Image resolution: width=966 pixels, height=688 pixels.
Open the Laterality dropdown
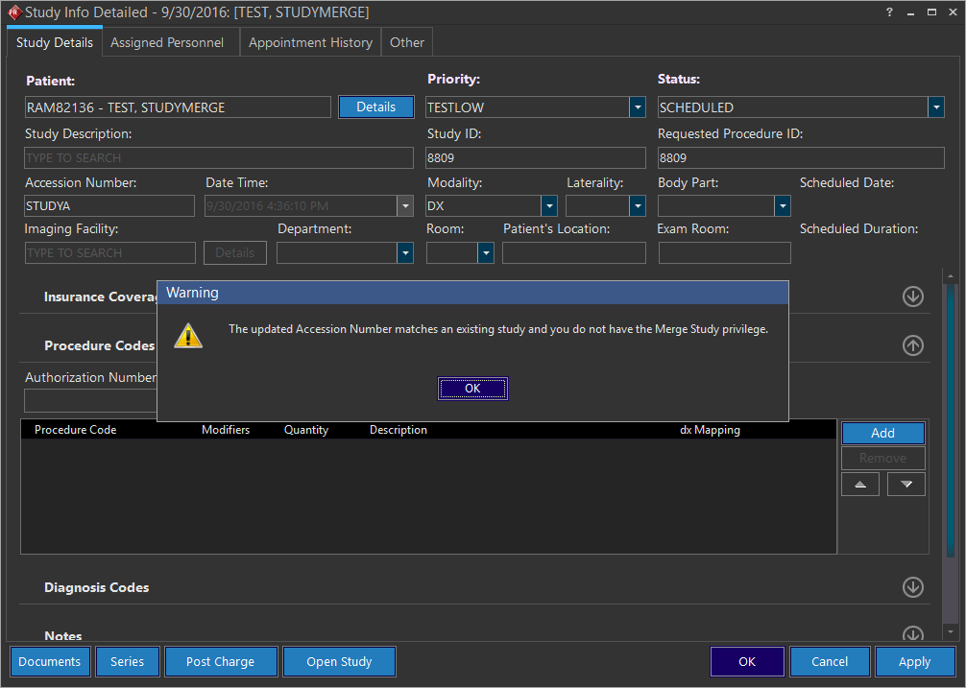point(637,205)
